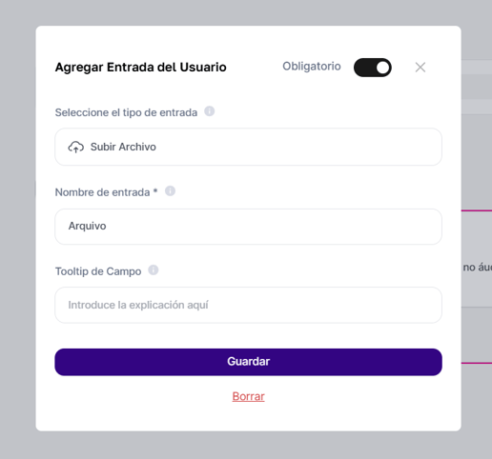Click the required asterisk after Nombre de entrada
This screenshot has width=492, height=459.
point(155,190)
